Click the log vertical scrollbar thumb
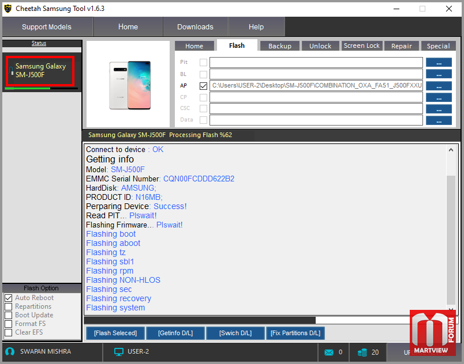The height and width of the screenshot is (364, 464). click(451, 240)
